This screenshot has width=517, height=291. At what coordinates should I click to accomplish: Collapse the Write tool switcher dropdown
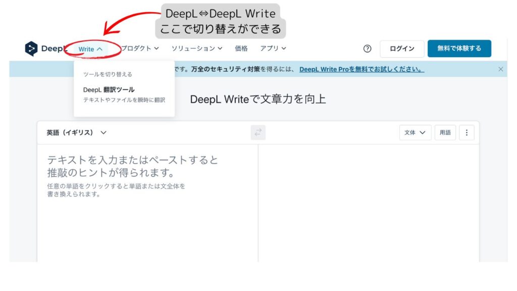click(90, 49)
